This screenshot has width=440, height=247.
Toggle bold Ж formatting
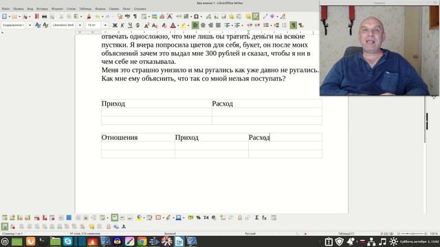pyautogui.click(x=115, y=25)
